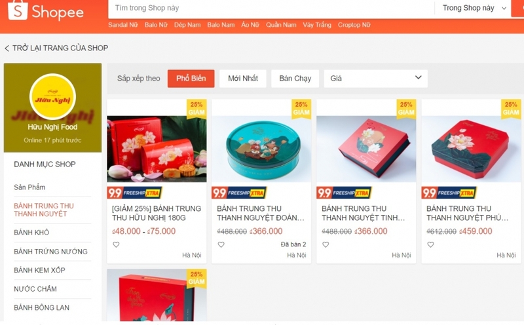524x325 pixels.
Task: Click the Hữu Nghị Food shop avatar
Action: tap(52, 96)
